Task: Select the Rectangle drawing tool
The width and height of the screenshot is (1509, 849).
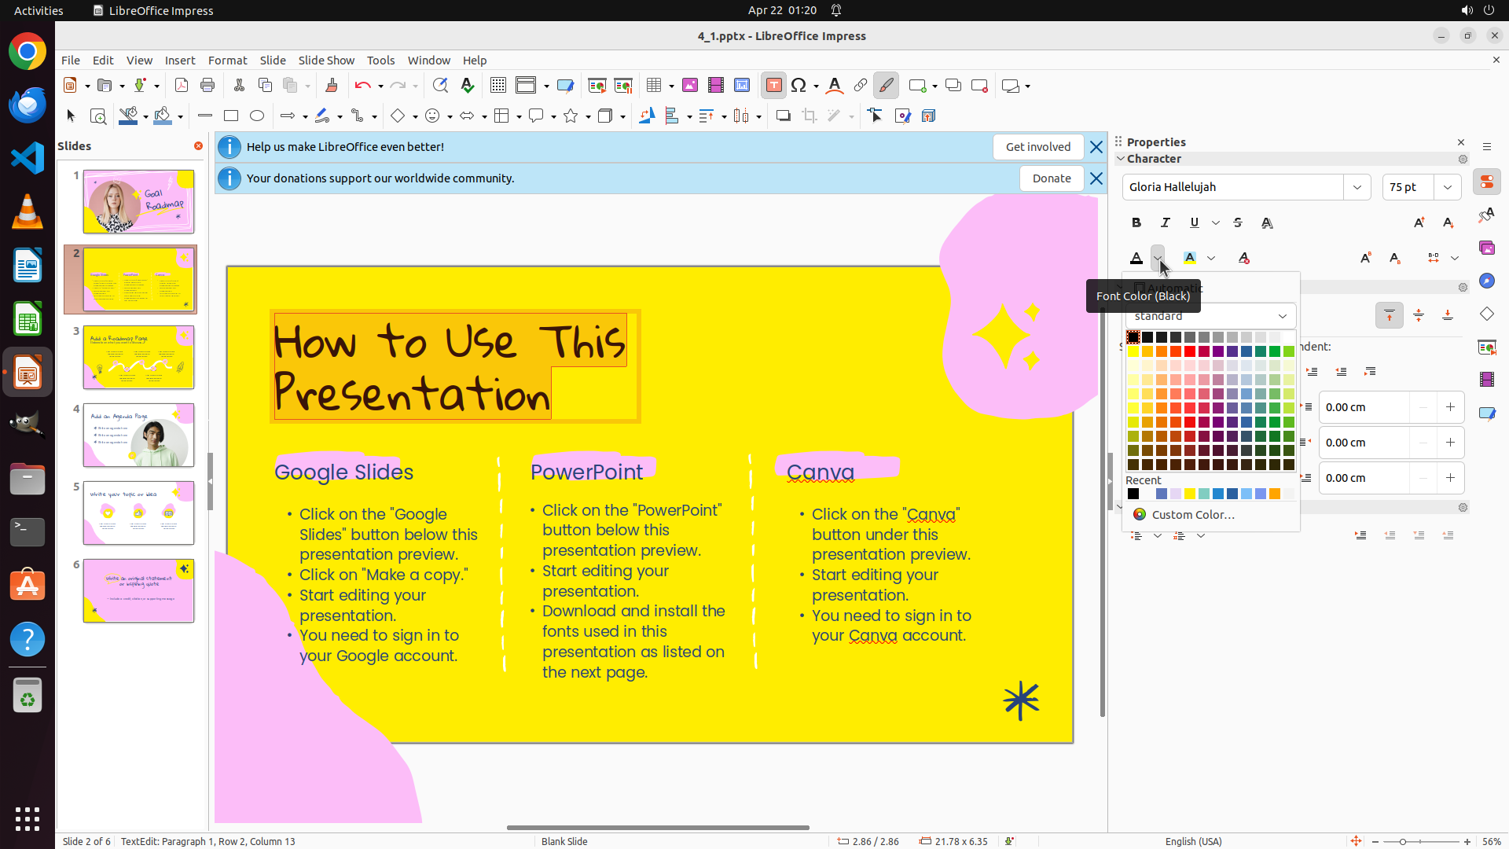Action: point(231,116)
